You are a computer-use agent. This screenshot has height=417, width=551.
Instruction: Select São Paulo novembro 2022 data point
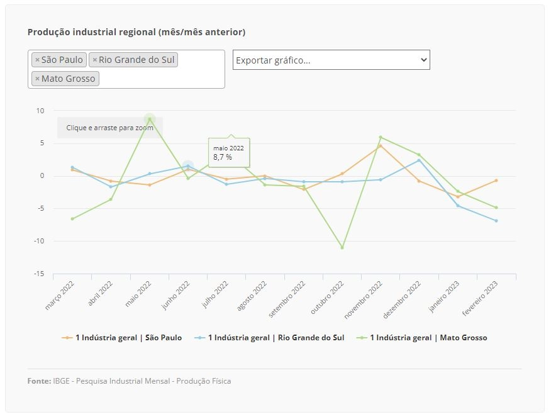click(x=381, y=146)
